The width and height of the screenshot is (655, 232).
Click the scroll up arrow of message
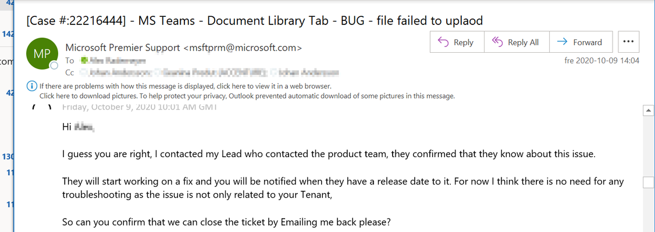pyautogui.click(x=649, y=110)
